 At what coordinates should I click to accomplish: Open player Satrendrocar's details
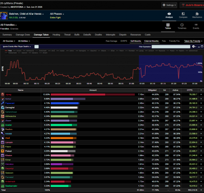coord(11,112)
